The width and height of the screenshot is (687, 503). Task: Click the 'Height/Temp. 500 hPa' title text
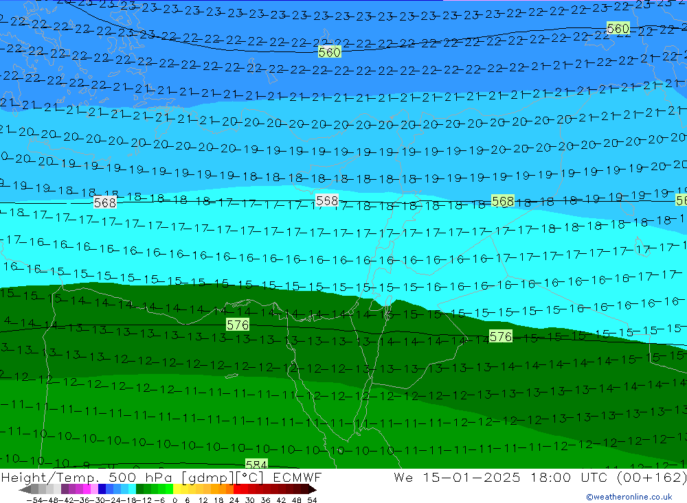point(87,477)
